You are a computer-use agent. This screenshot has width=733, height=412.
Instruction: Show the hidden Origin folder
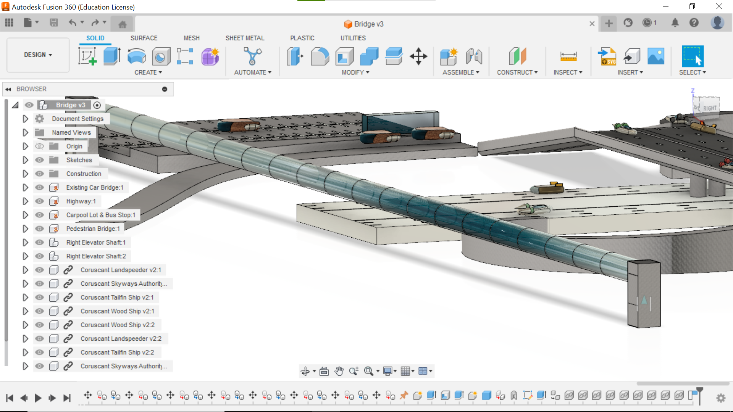pos(39,146)
